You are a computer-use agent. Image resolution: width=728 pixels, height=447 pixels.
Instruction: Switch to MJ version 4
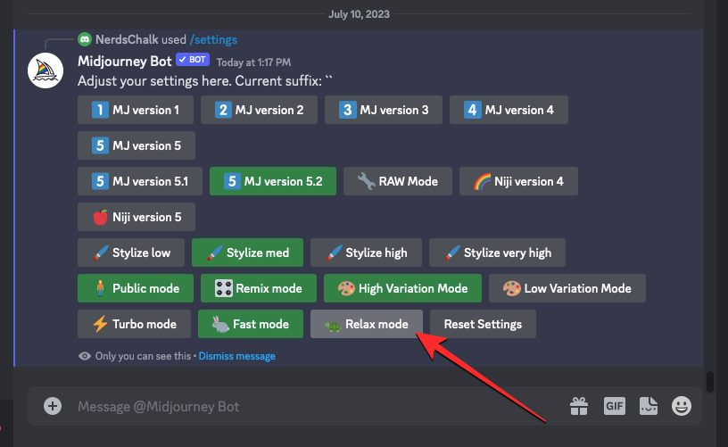click(509, 110)
